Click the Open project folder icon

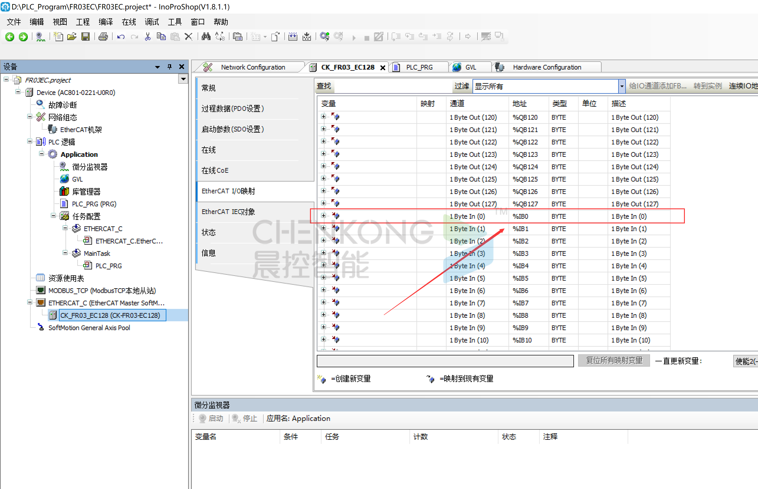(x=72, y=37)
